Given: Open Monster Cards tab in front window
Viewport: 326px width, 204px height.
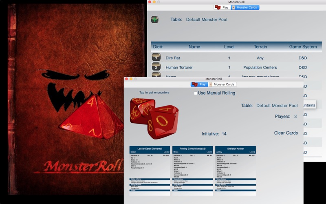Looking at the screenshot, I should (x=222, y=84).
